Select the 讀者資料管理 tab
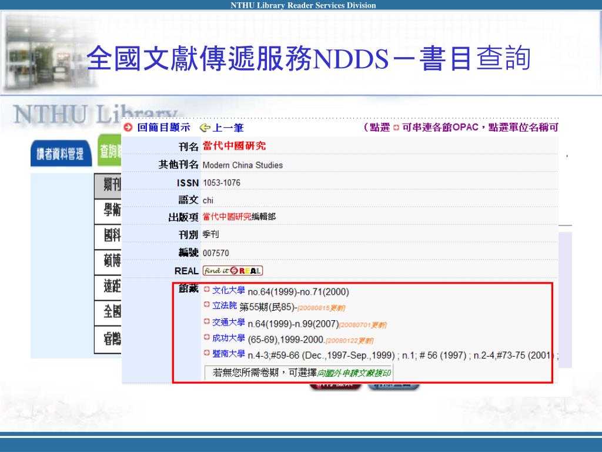The width and height of the screenshot is (602, 452). pos(61,154)
